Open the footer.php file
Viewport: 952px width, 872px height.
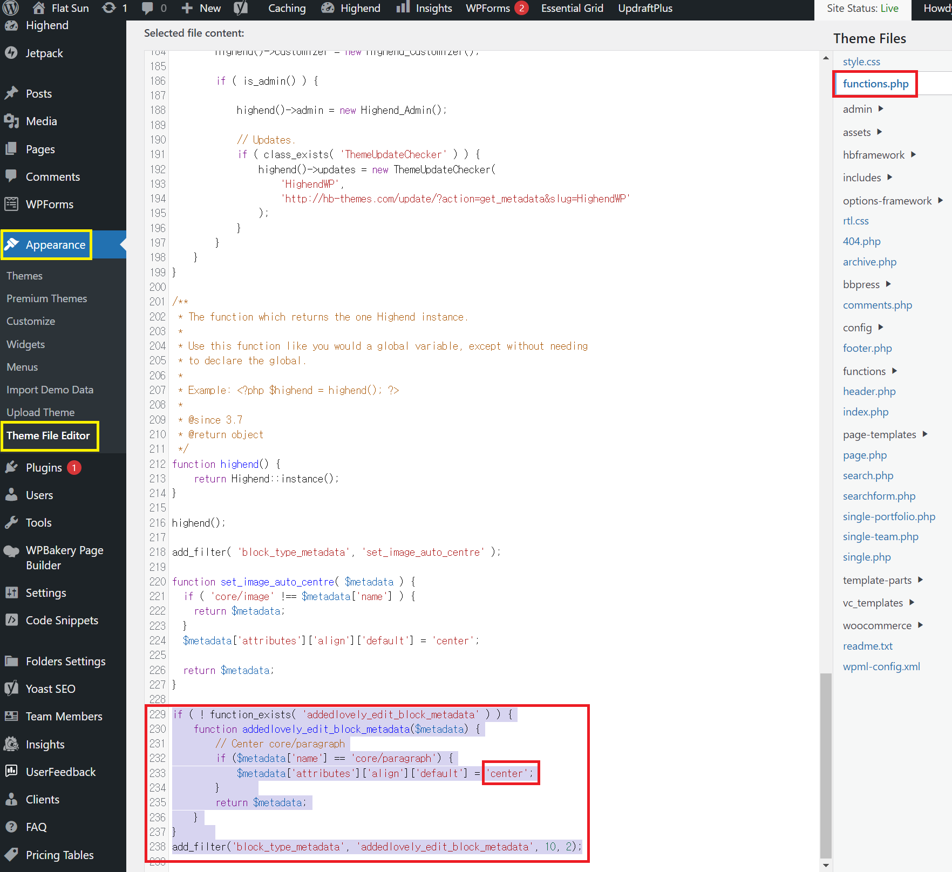click(x=867, y=348)
